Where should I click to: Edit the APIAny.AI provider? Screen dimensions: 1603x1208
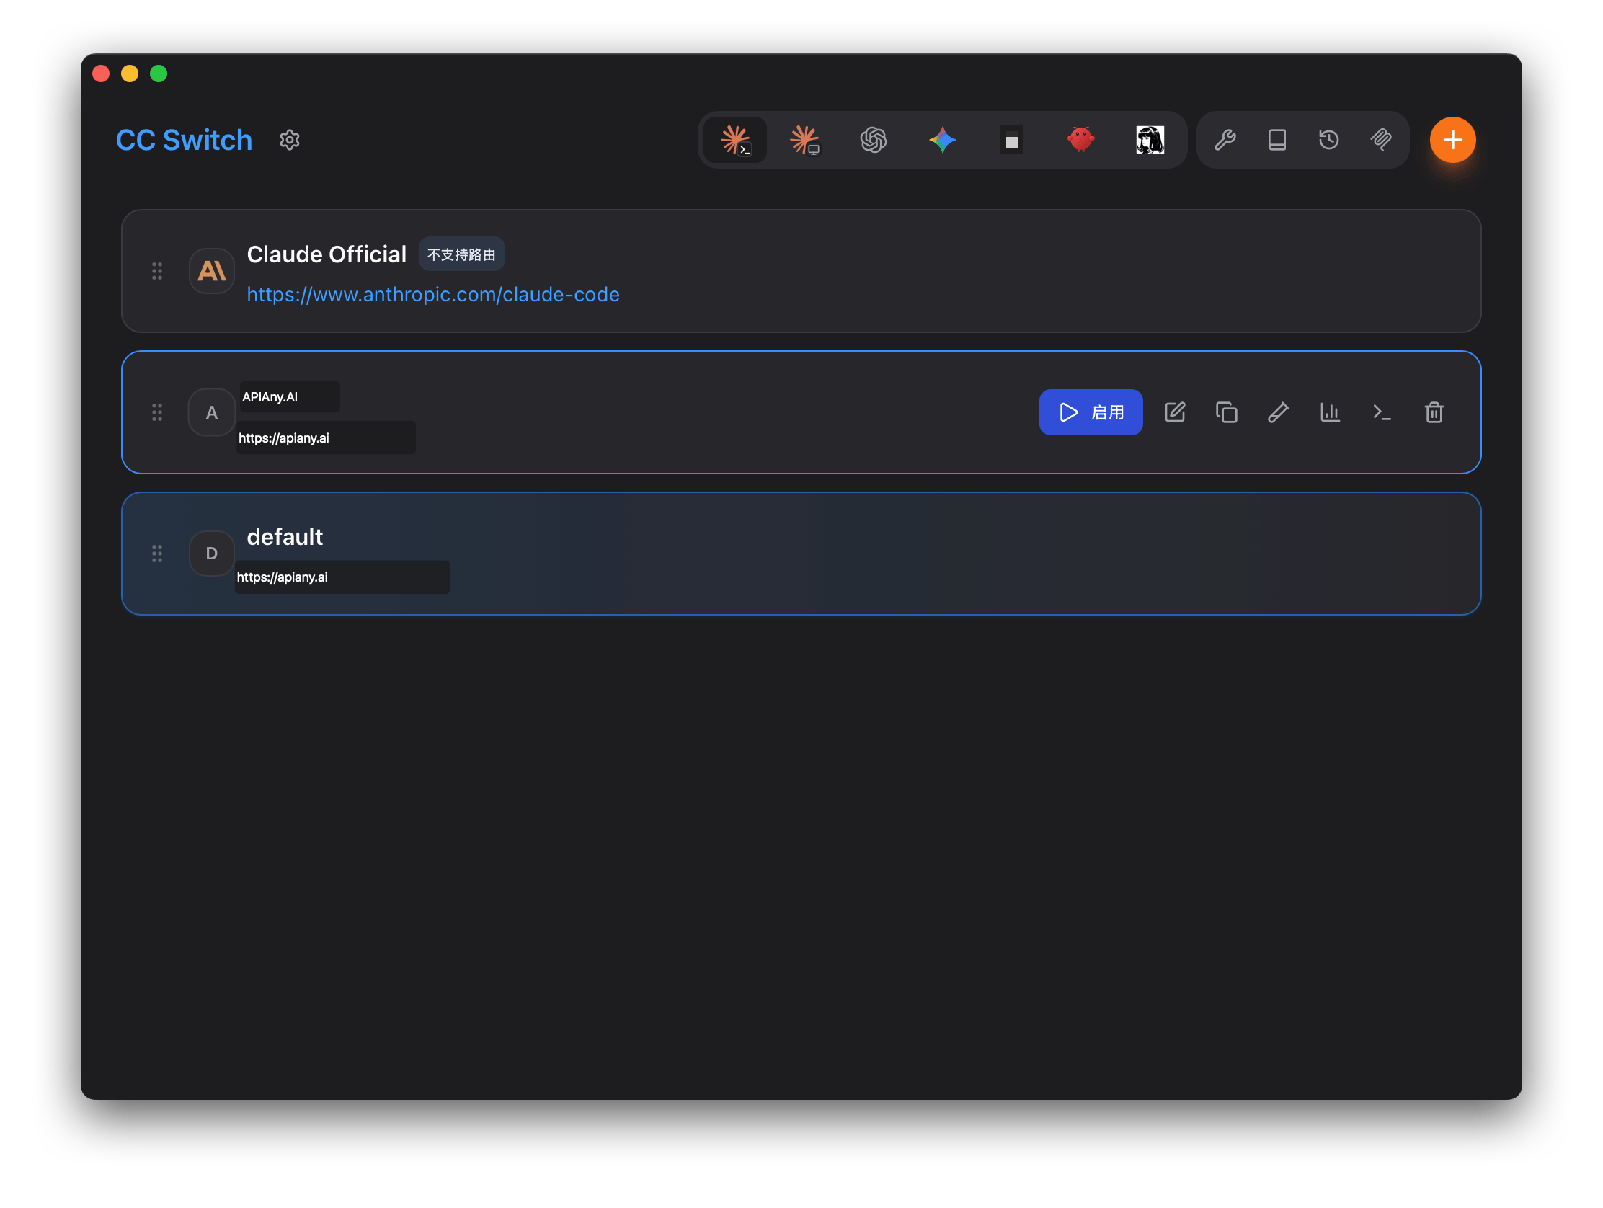click(x=1175, y=412)
